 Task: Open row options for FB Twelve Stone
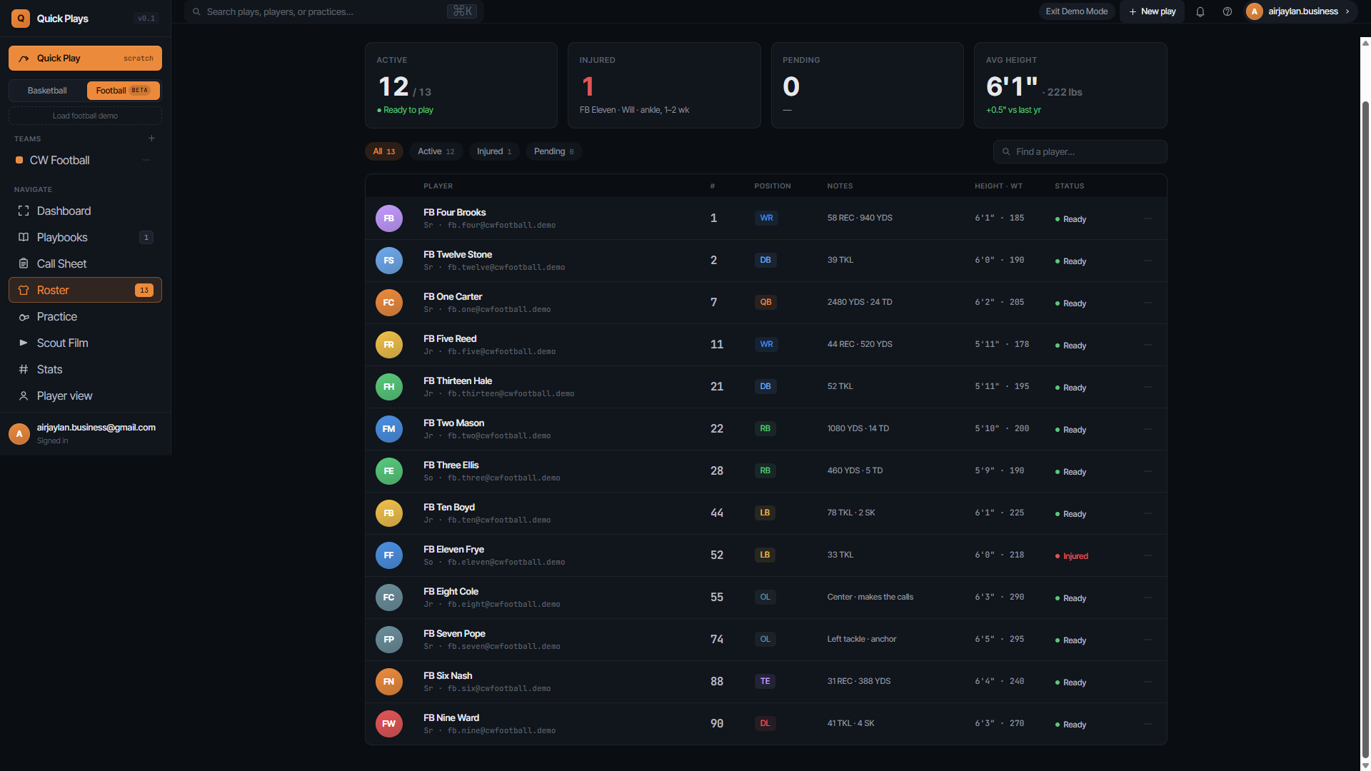pos(1148,261)
